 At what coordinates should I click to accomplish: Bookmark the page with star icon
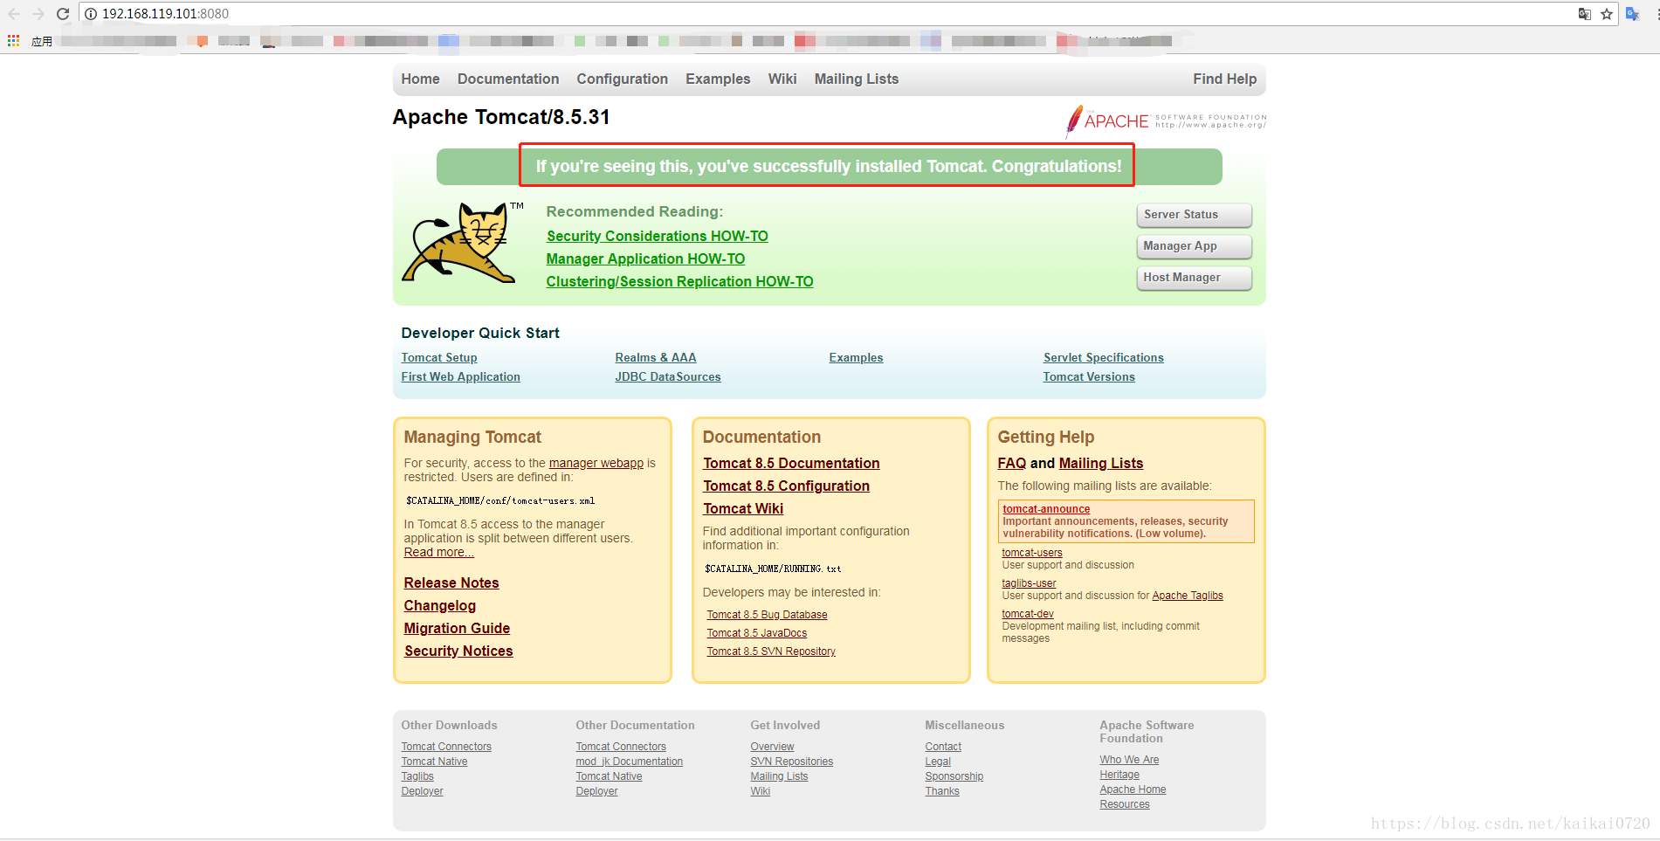pyautogui.click(x=1607, y=14)
